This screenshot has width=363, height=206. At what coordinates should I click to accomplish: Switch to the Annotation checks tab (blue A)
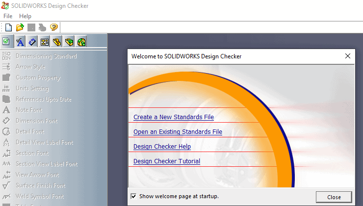(20, 42)
